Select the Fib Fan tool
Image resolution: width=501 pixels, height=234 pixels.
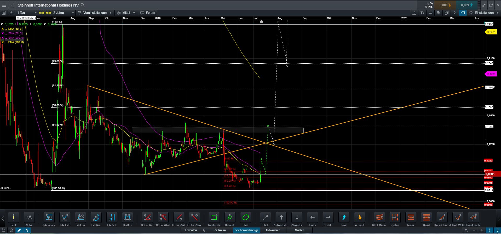click(x=80, y=217)
